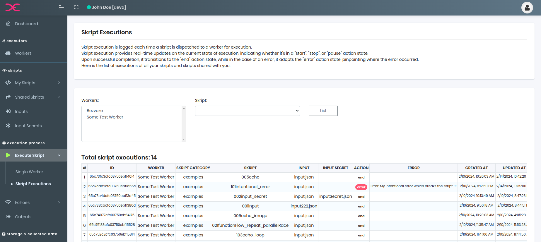Click Total skript executions: 14 heading
Screen dimensions: 541x242
point(119,157)
